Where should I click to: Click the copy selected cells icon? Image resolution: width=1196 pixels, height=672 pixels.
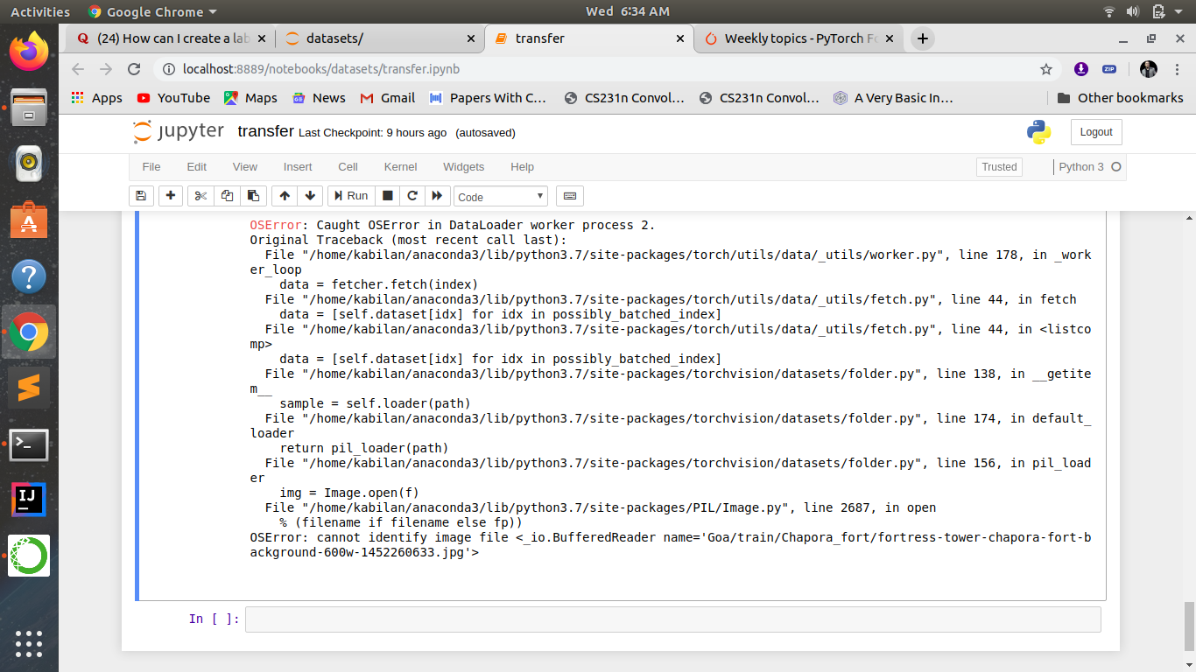228,196
